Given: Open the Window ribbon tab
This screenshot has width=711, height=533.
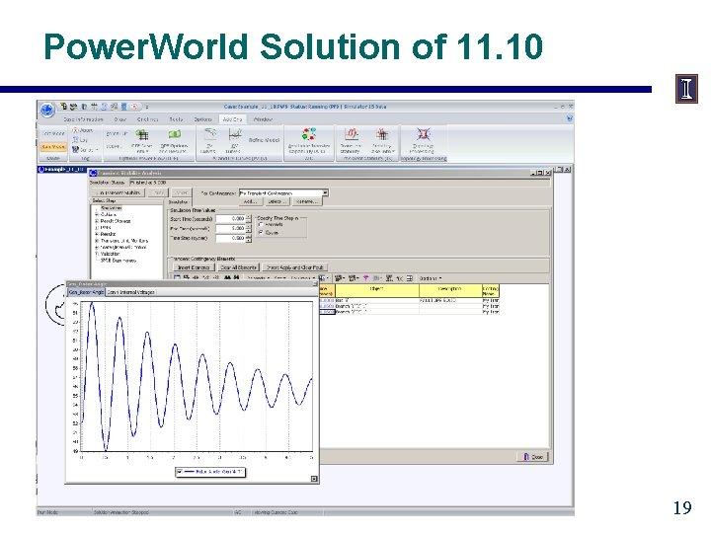Looking at the screenshot, I should [263, 119].
